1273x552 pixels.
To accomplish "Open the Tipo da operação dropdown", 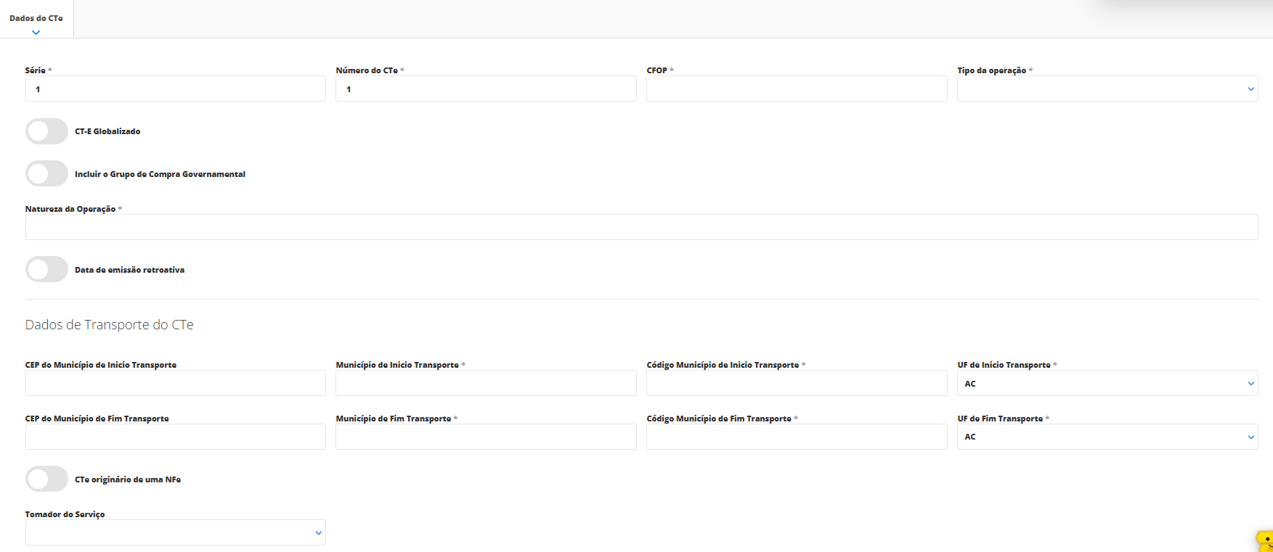I will click(1107, 89).
